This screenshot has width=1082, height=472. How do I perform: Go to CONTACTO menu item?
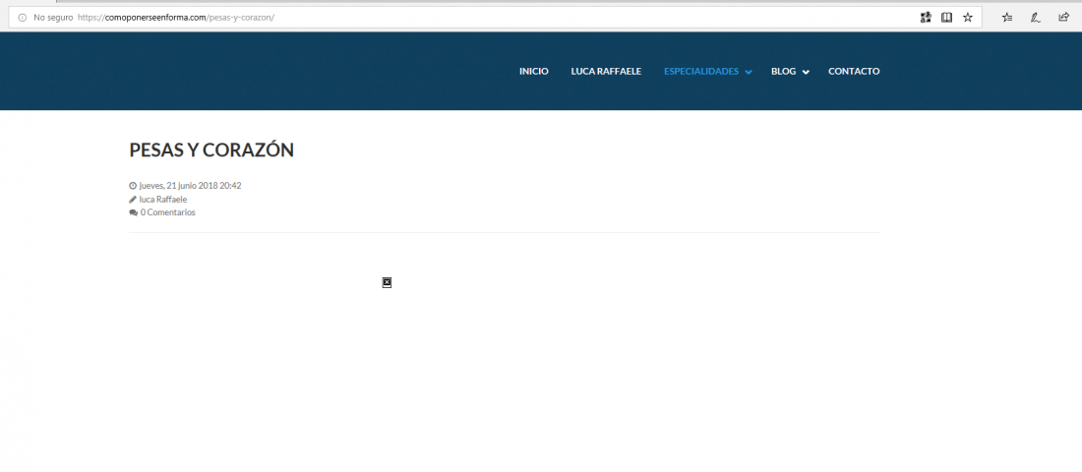coord(854,71)
